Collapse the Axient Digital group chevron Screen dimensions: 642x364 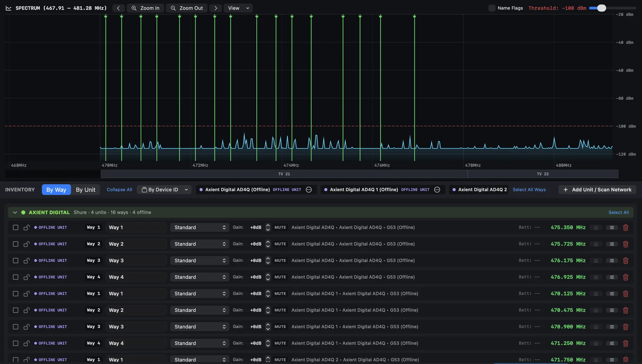(x=15, y=212)
